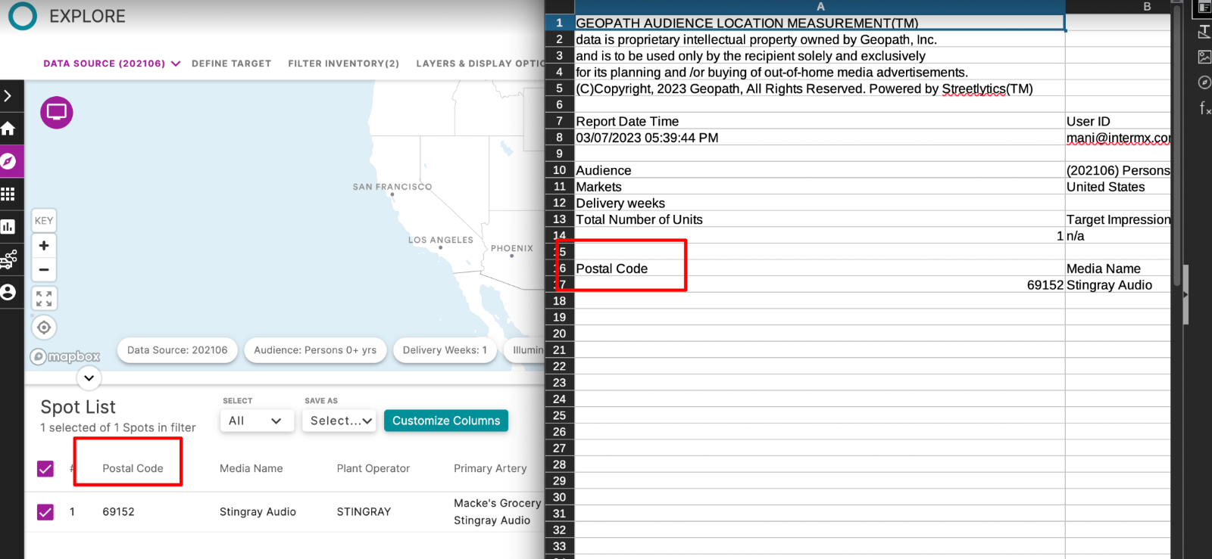
Task: Click spreadsheet cell containing 69152
Action: 820,285
